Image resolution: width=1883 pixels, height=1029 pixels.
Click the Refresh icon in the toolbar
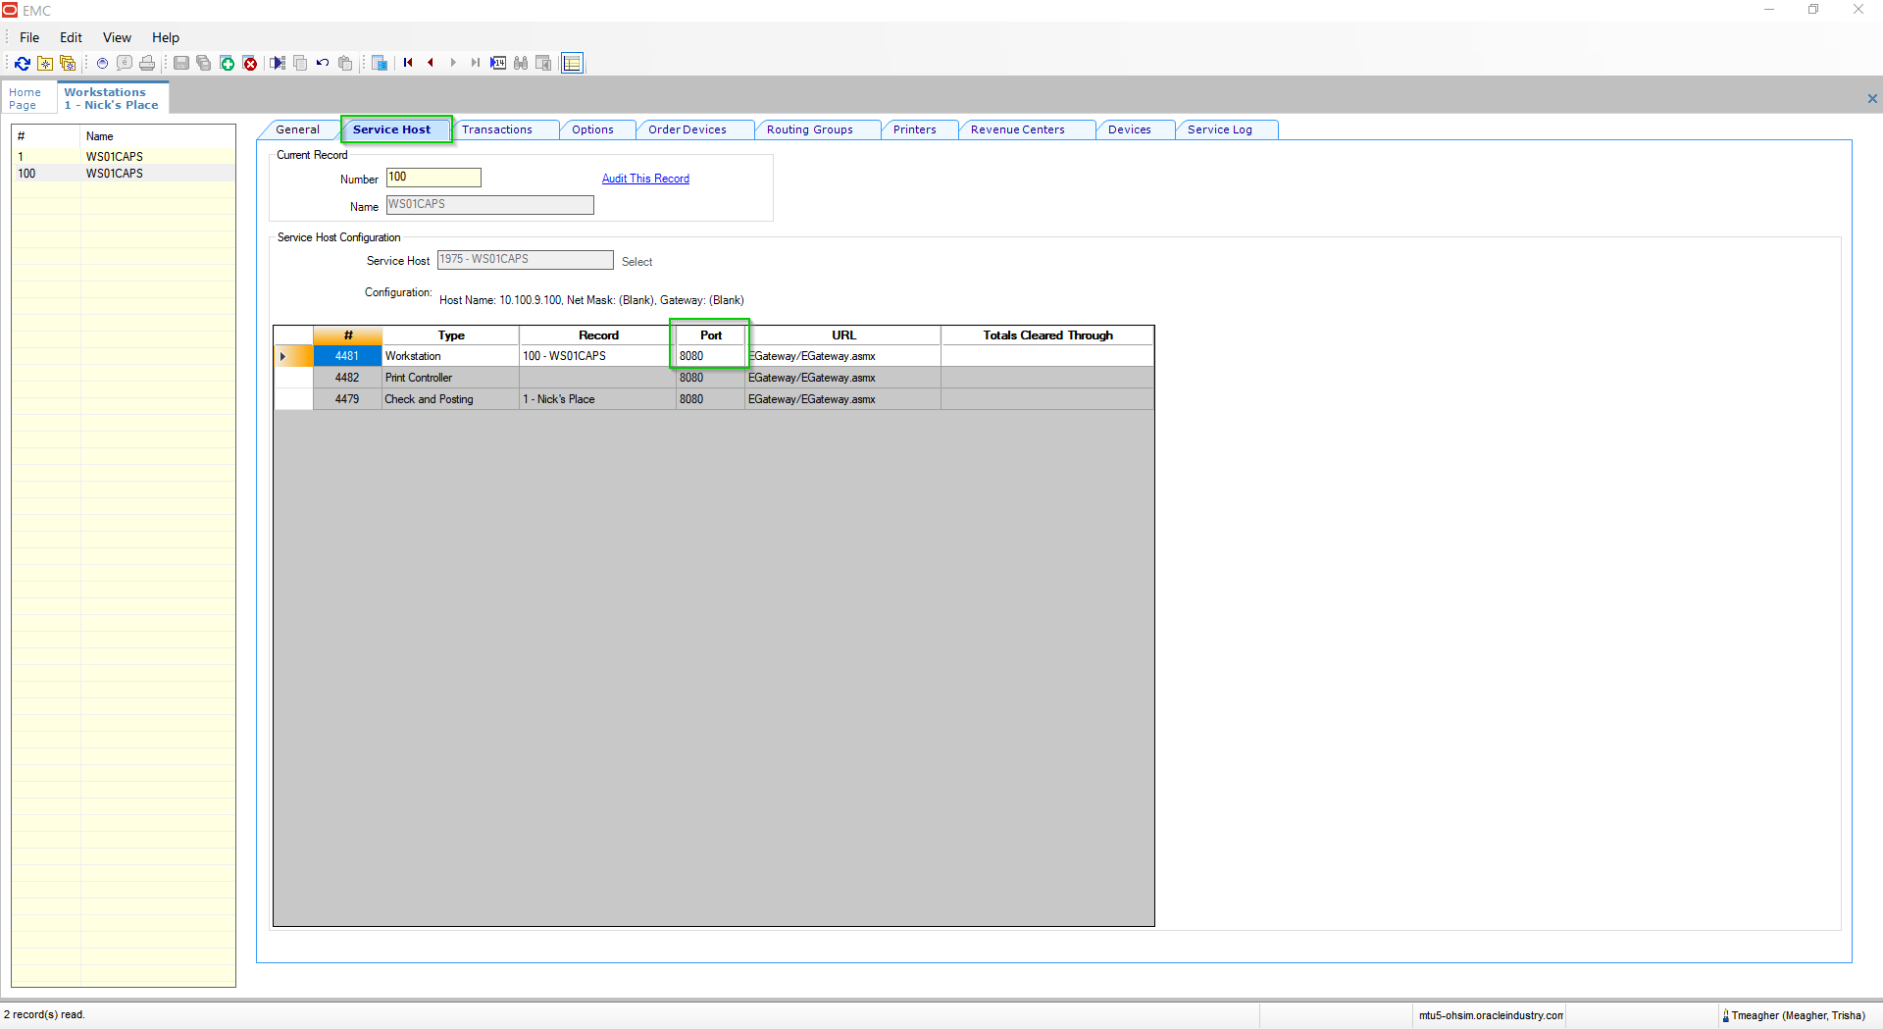pos(23,63)
